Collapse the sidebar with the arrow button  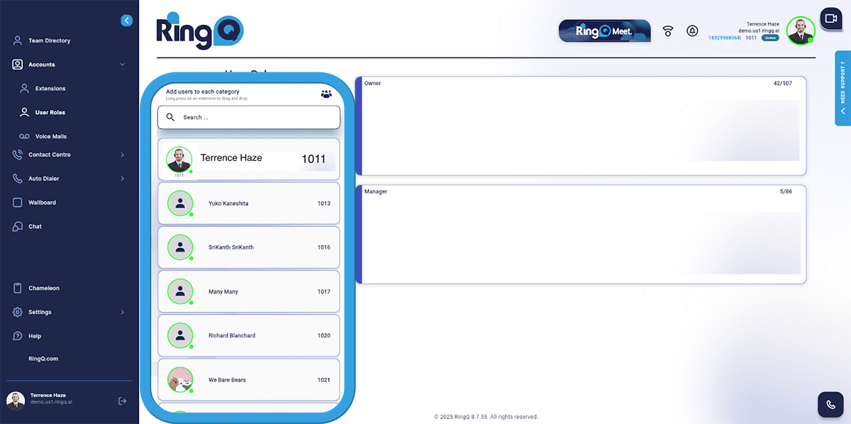pos(126,21)
